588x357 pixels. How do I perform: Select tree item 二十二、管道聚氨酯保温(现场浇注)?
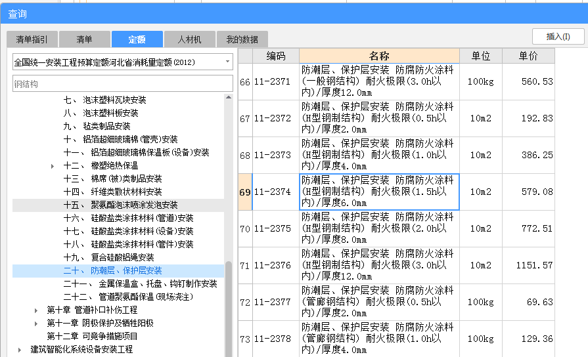click(129, 297)
